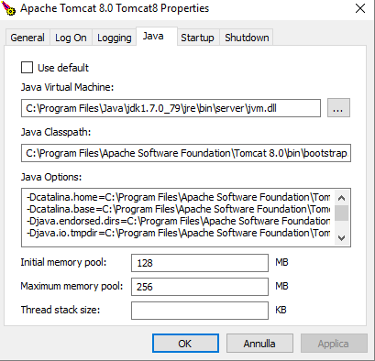Click the empty Thread stack size field
The width and height of the screenshot is (375, 361).
click(x=200, y=311)
